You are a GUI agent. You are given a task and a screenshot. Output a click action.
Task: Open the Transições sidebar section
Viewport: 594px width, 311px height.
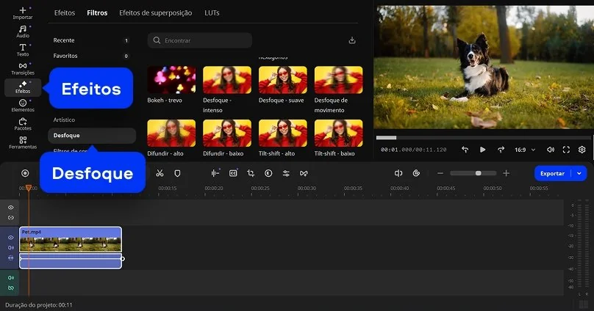click(23, 68)
